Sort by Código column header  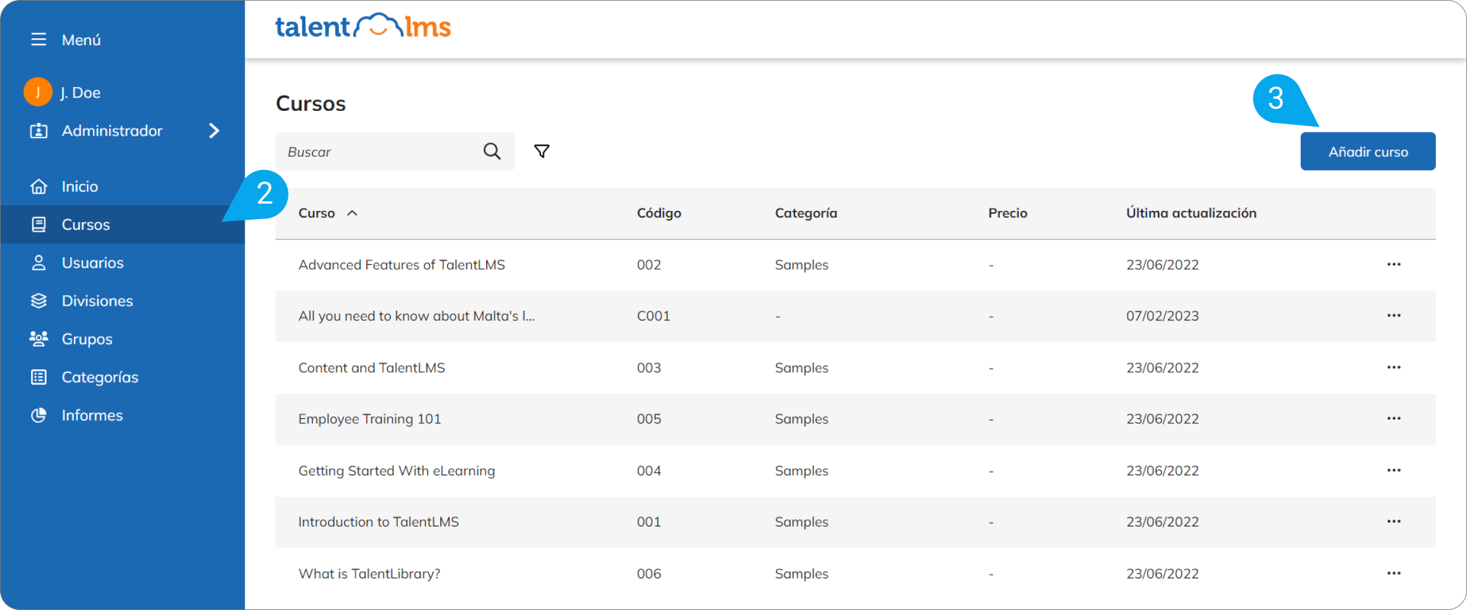659,213
